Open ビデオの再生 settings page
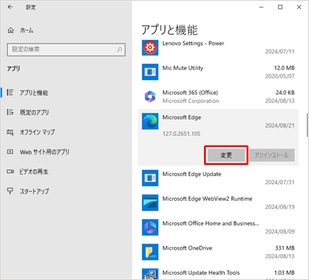Image resolution: width=309 pixels, height=280 pixels. point(34,172)
